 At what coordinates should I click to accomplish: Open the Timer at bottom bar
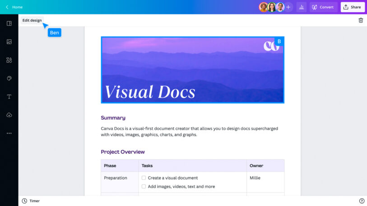[x=31, y=201]
